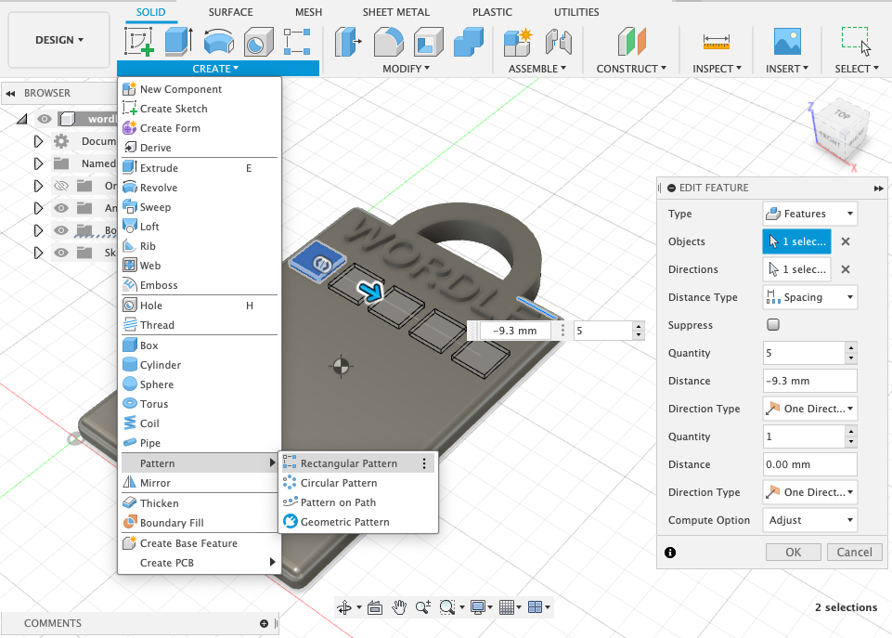Click the Create Sketch toolbar icon
Viewport: 892px width, 638px height.
coord(139,42)
